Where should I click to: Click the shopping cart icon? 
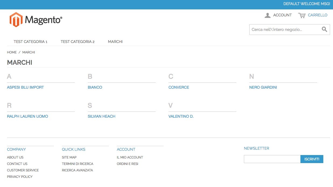point(302,15)
